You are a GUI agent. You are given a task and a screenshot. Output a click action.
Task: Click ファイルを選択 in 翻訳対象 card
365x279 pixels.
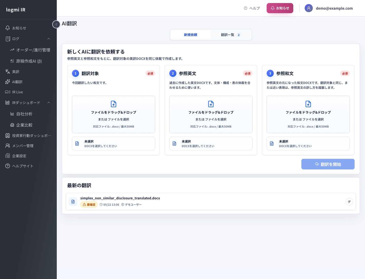click(x=118, y=119)
